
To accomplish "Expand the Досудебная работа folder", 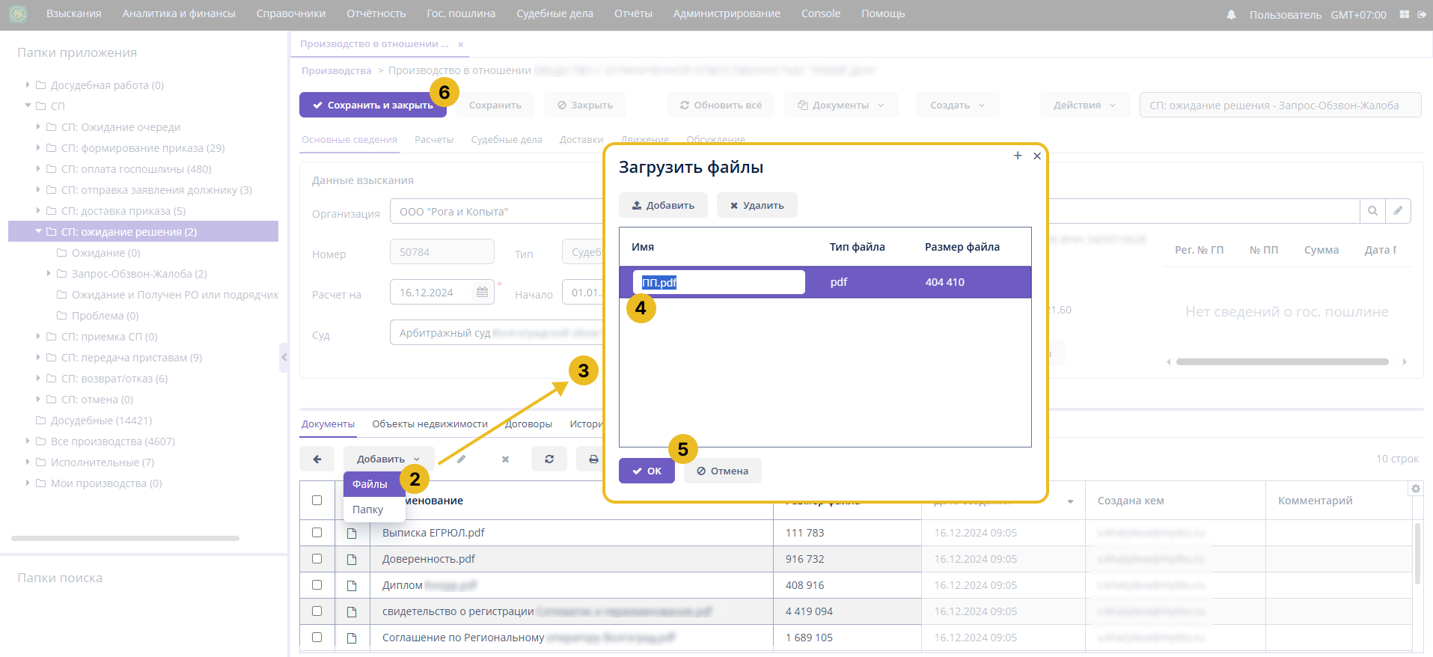I will pyautogui.click(x=28, y=85).
